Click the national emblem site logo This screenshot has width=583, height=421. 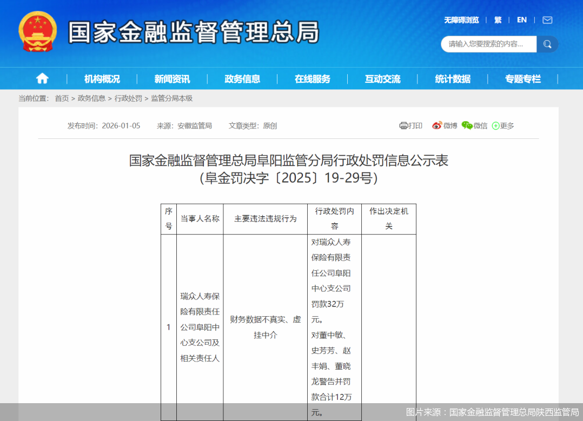pyautogui.click(x=37, y=31)
